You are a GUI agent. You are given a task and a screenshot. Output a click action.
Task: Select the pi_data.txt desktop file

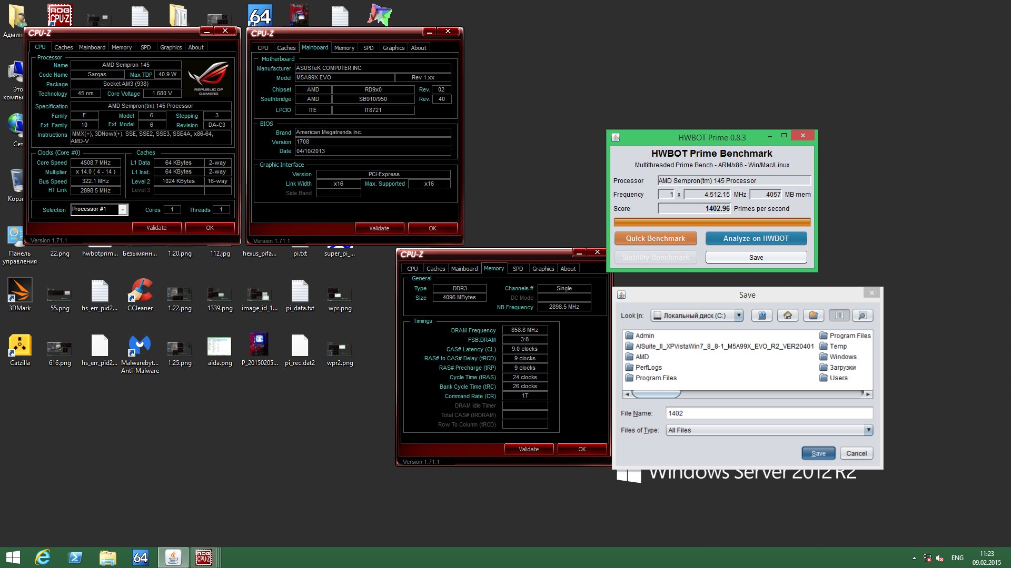(300, 296)
